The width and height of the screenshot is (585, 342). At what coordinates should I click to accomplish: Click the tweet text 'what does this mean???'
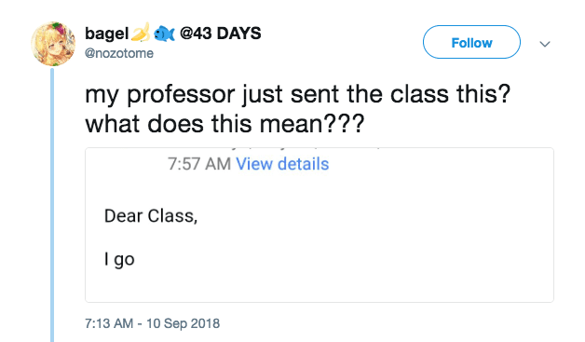tap(224, 124)
